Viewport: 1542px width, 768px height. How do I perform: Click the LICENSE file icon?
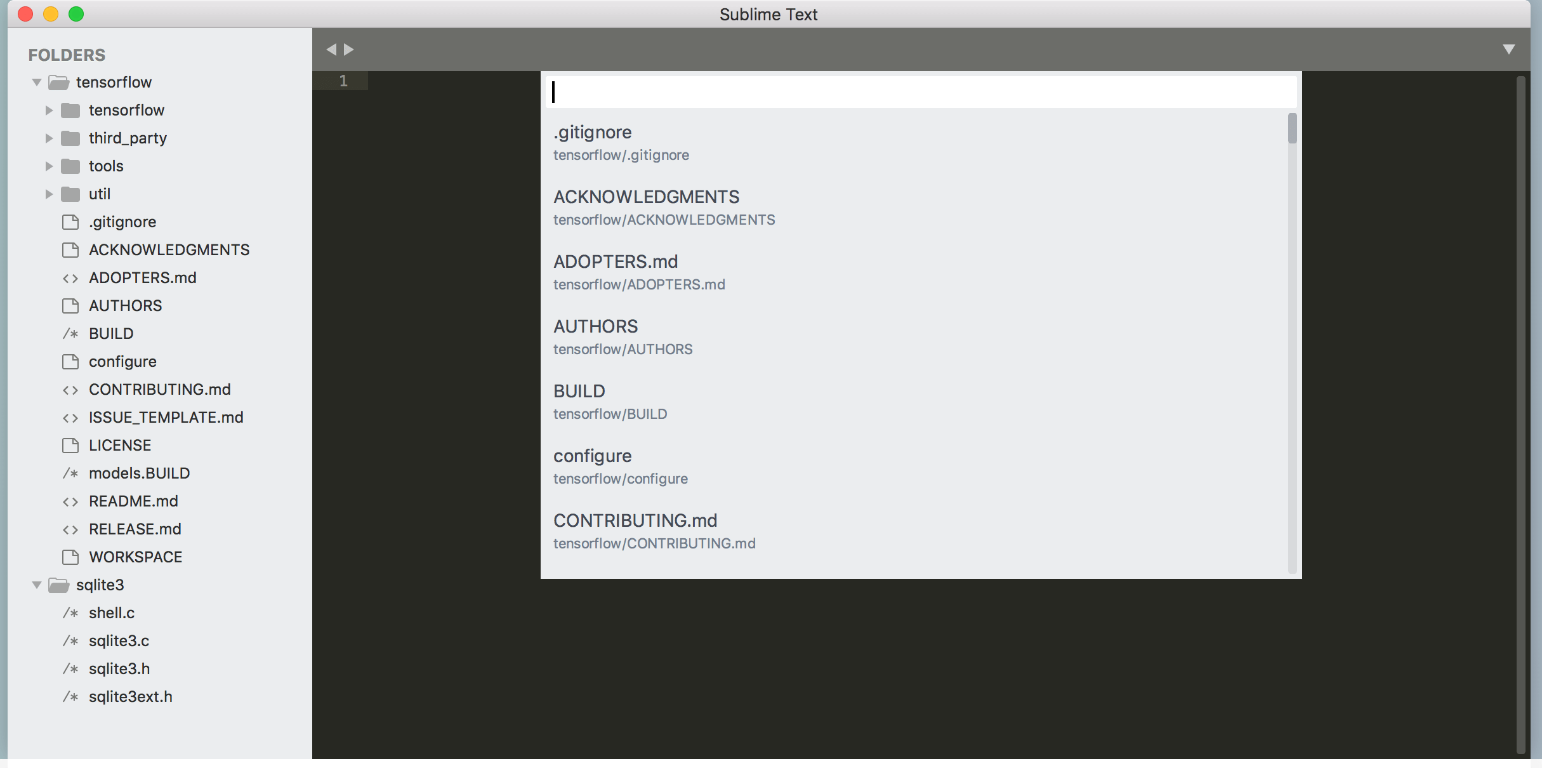point(70,446)
